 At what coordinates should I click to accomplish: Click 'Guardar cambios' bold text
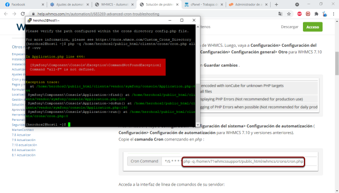click(220, 65)
